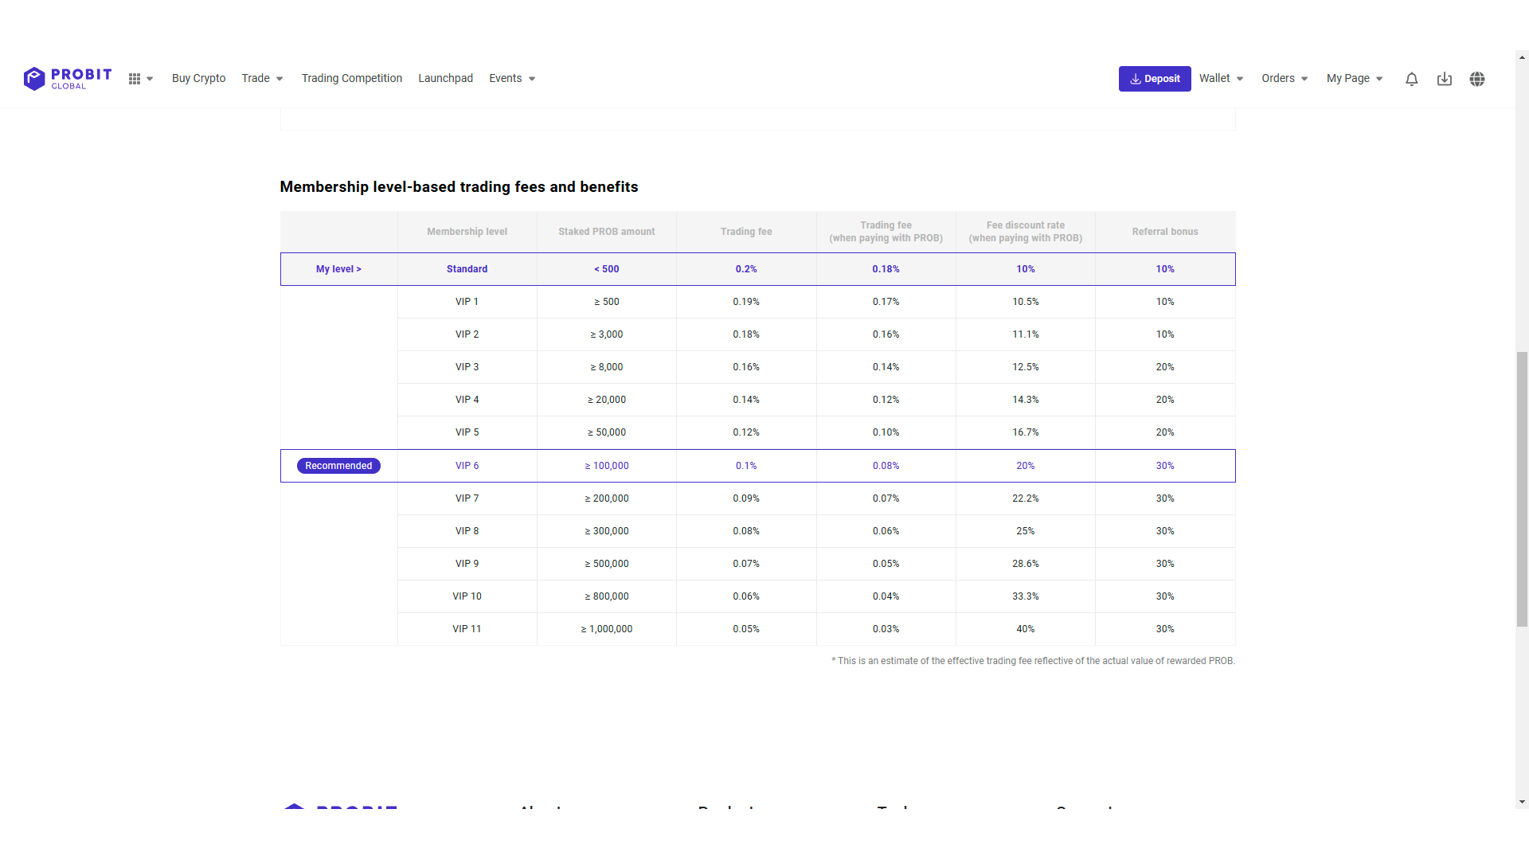This screenshot has height=860, width=1529.
Task: Click the 33.3% fee discount cell
Action: (x=1026, y=596)
